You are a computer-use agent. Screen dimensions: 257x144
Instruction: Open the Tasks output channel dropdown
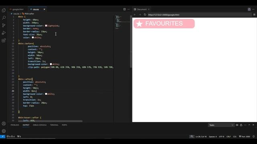click(221, 125)
